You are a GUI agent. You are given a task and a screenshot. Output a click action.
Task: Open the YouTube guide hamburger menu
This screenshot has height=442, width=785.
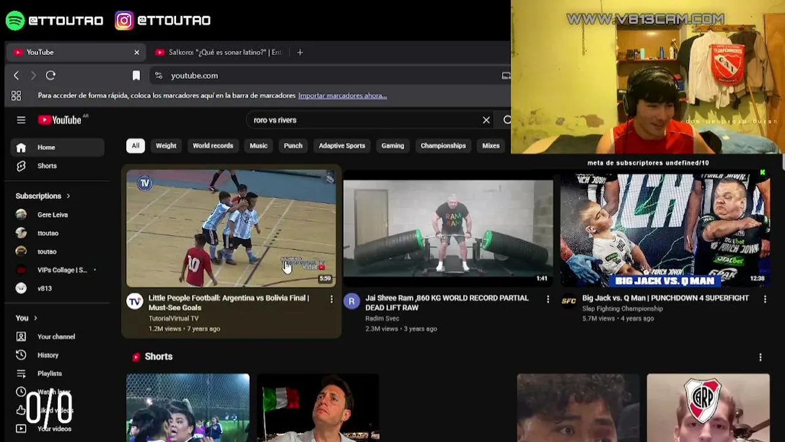coord(21,120)
